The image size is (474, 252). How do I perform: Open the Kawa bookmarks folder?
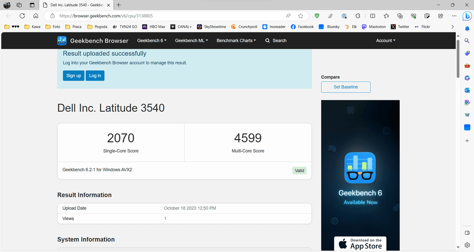coord(32,27)
